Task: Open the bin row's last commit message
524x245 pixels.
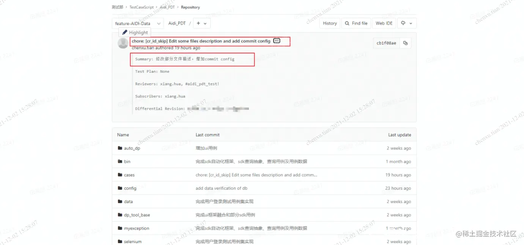Action: click(x=251, y=161)
